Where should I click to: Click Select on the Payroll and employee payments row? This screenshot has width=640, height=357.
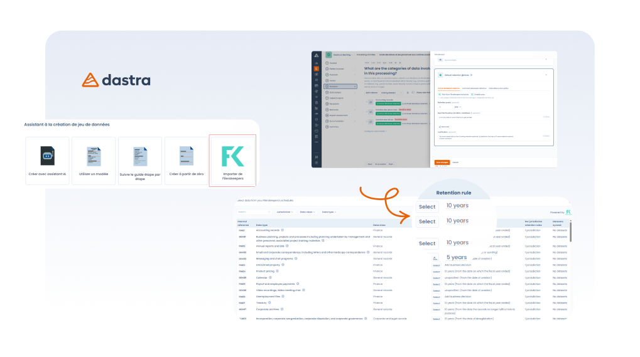point(437,284)
